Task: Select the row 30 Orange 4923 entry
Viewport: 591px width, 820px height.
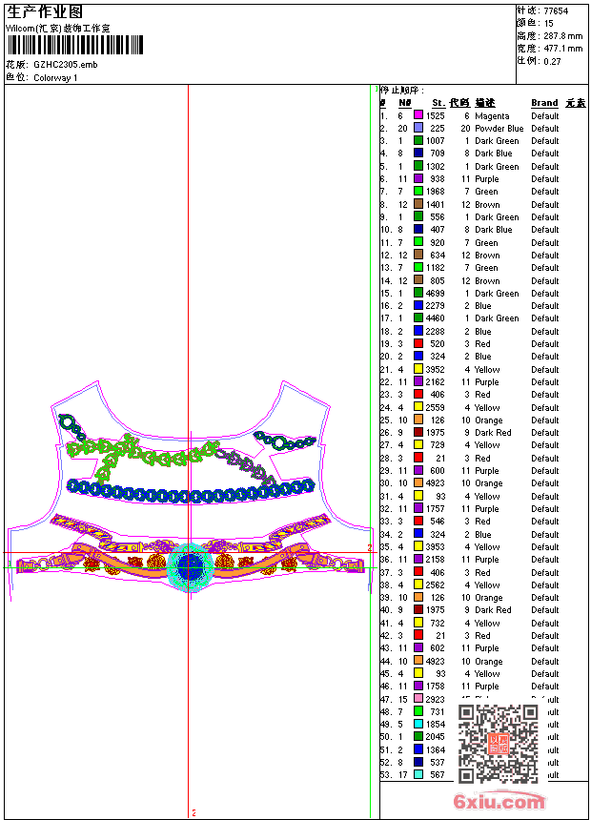Action: click(x=470, y=483)
